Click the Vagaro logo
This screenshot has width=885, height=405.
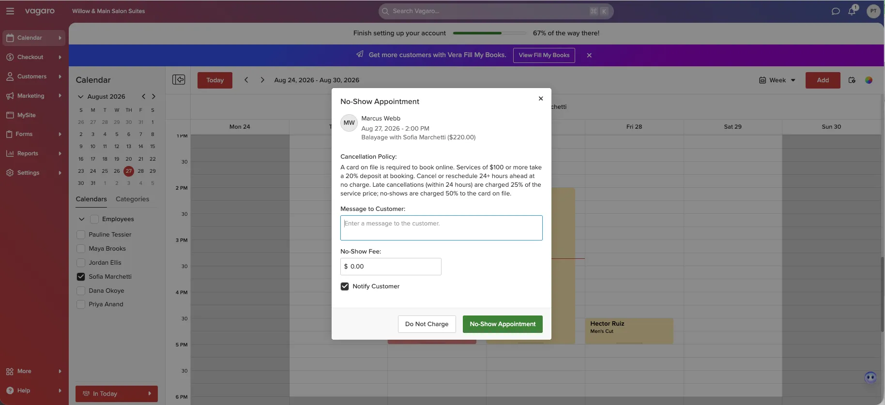pyautogui.click(x=40, y=11)
